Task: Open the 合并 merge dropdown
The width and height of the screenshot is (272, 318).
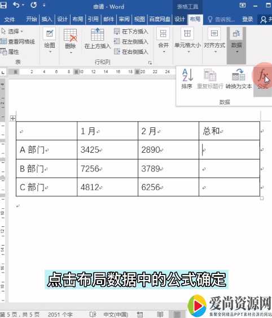Action: pos(164,41)
